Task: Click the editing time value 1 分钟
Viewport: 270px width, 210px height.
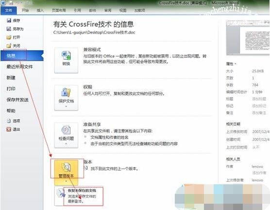Action: point(257,92)
